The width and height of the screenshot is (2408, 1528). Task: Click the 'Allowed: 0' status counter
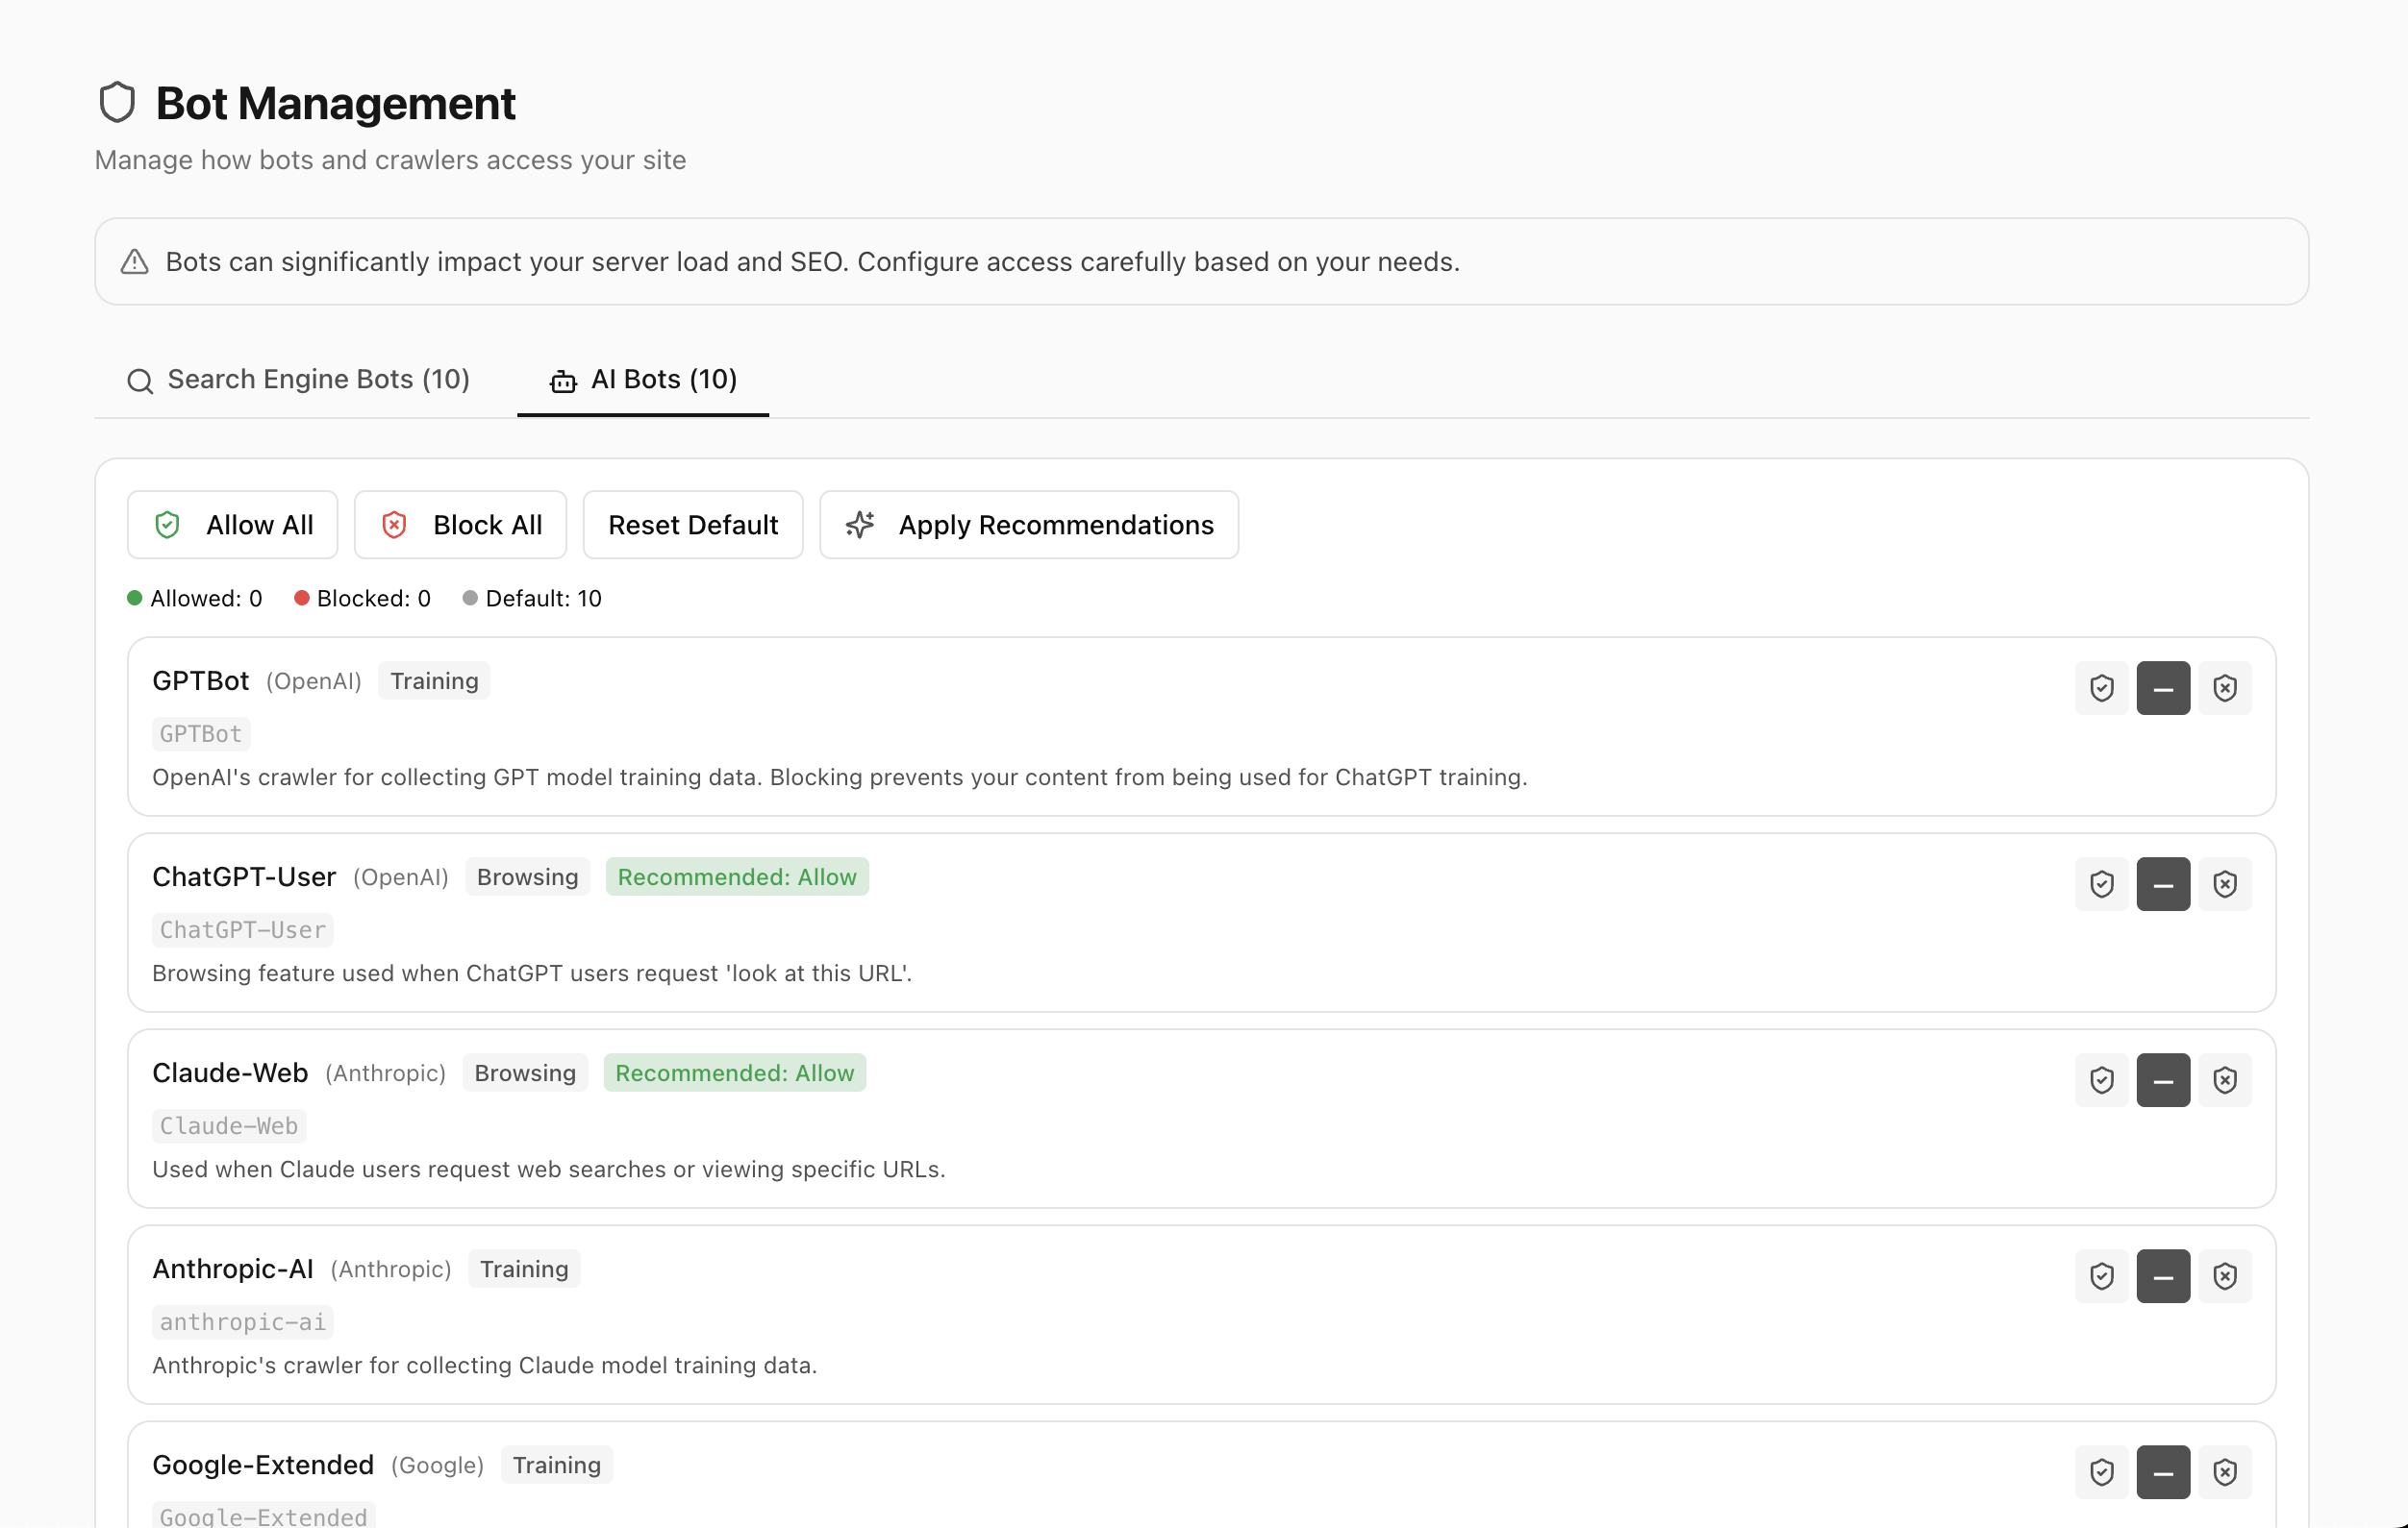[x=195, y=599]
